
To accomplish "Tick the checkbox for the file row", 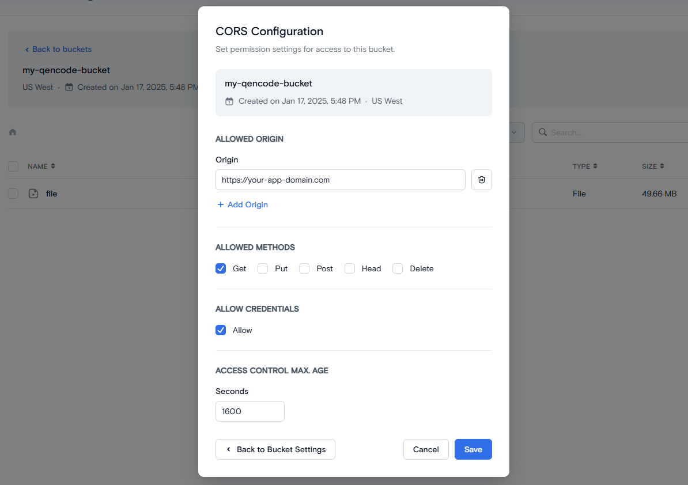I will (x=13, y=194).
